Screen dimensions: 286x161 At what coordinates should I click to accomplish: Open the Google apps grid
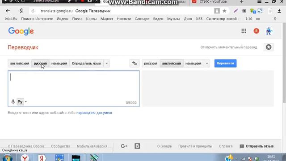[x=244, y=31]
